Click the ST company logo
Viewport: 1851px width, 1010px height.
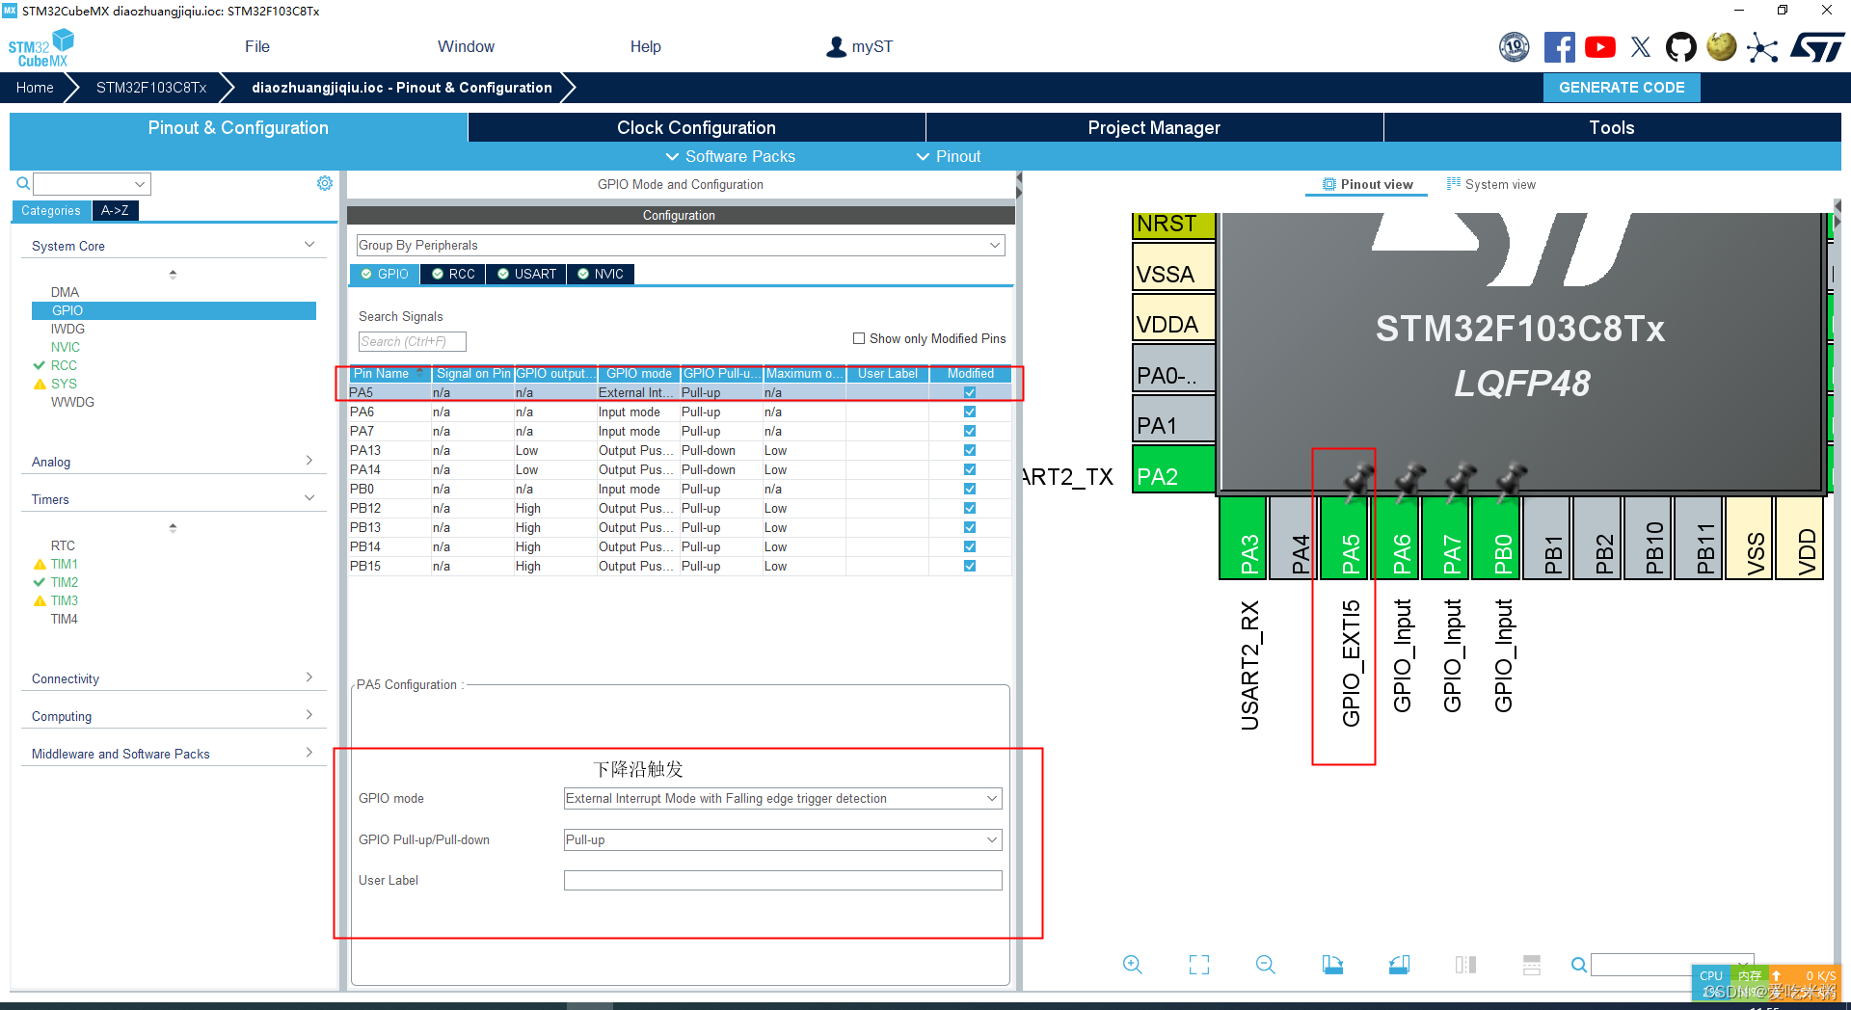tap(1817, 46)
